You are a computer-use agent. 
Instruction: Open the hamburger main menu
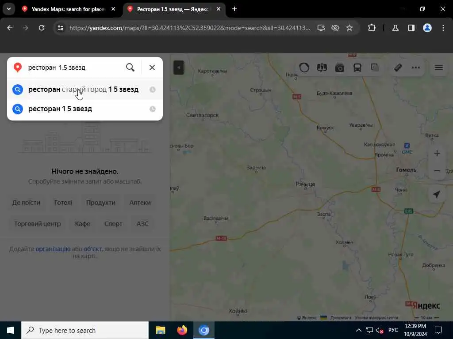[x=439, y=68]
